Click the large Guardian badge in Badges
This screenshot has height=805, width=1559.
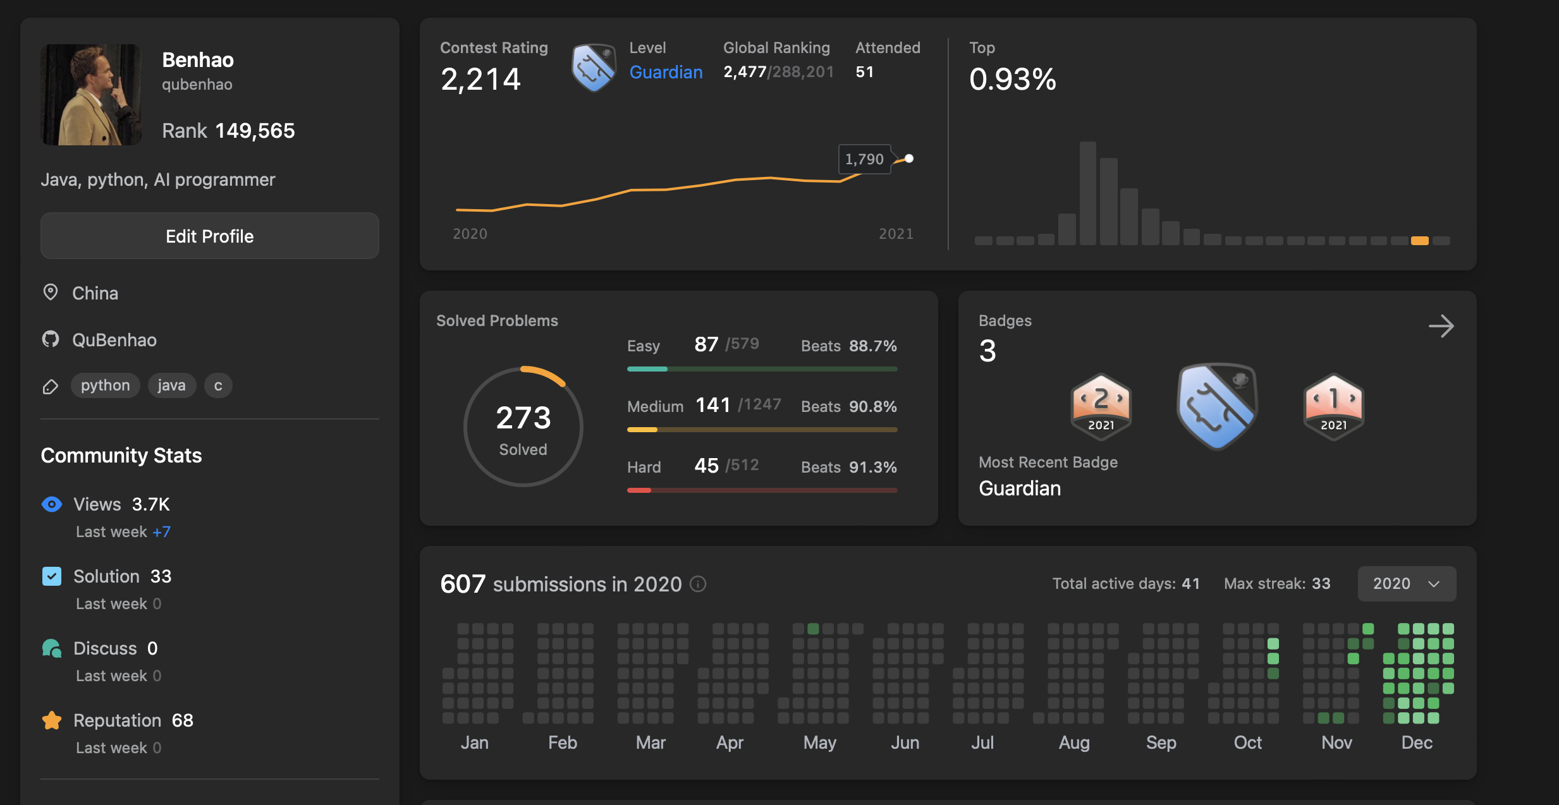click(x=1217, y=406)
